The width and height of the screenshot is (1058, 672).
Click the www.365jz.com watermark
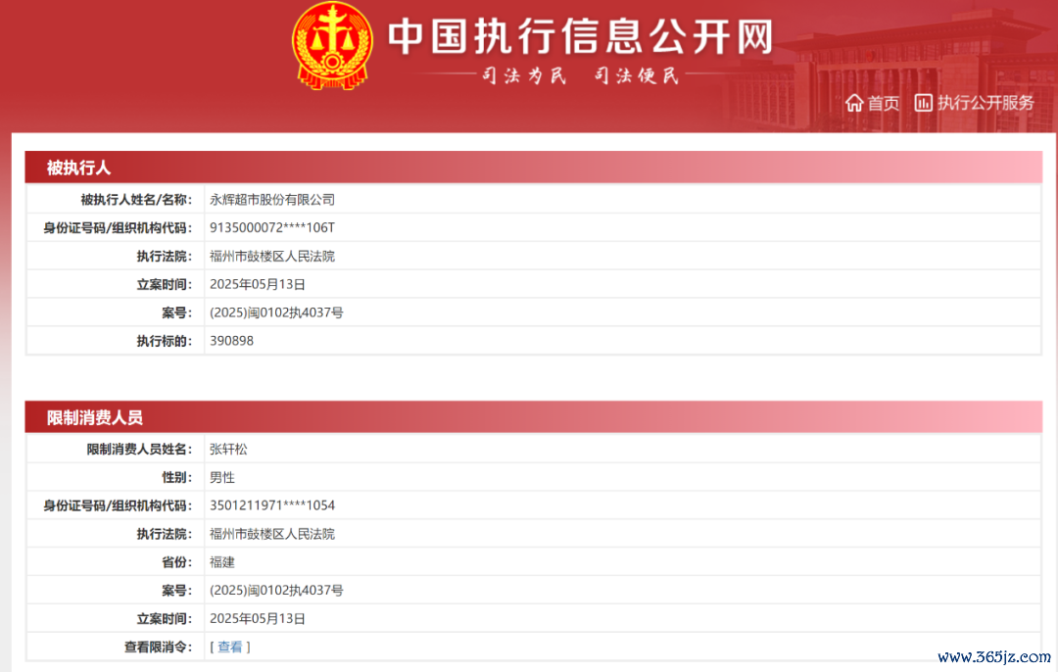[992, 656]
